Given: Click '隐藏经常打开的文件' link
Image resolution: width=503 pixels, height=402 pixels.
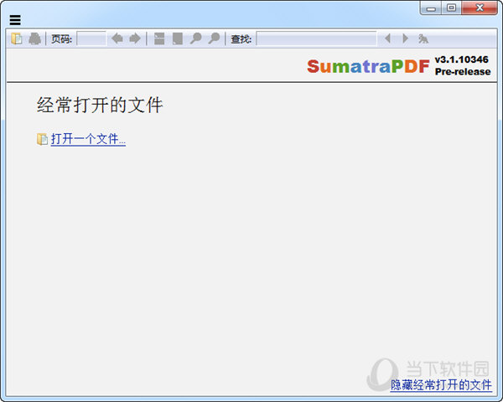Looking at the screenshot, I should click(x=441, y=385).
